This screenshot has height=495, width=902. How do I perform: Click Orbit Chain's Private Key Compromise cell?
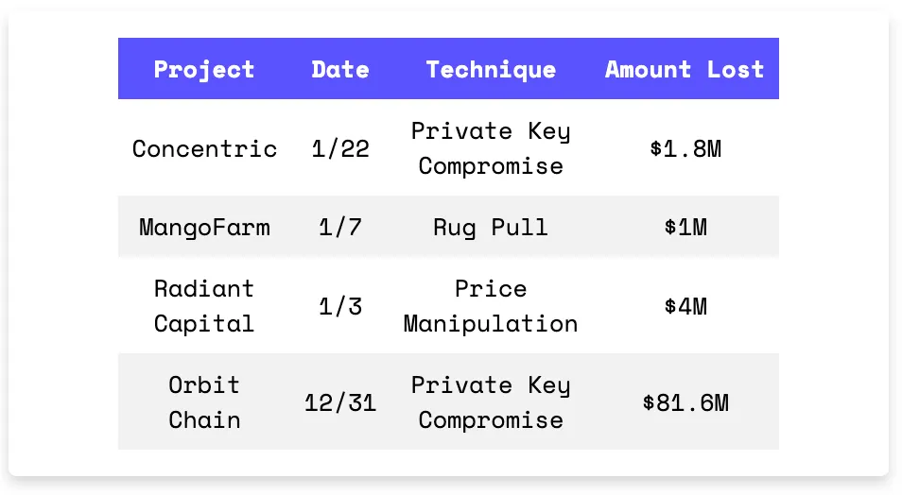point(491,402)
